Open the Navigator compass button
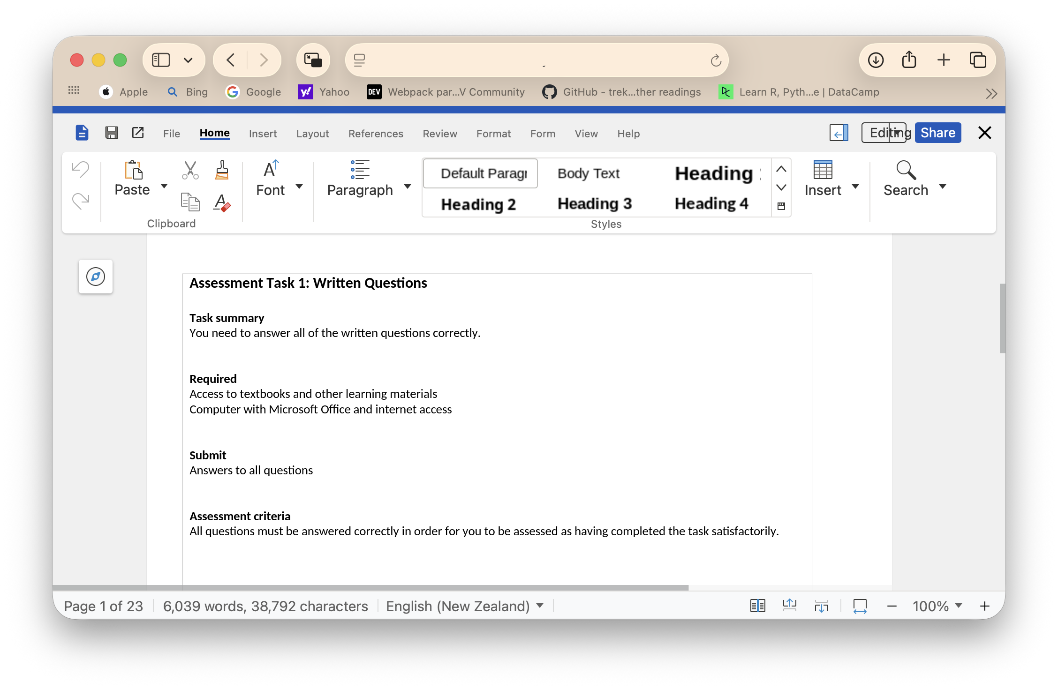The height and width of the screenshot is (689, 1058). coord(96,277)
